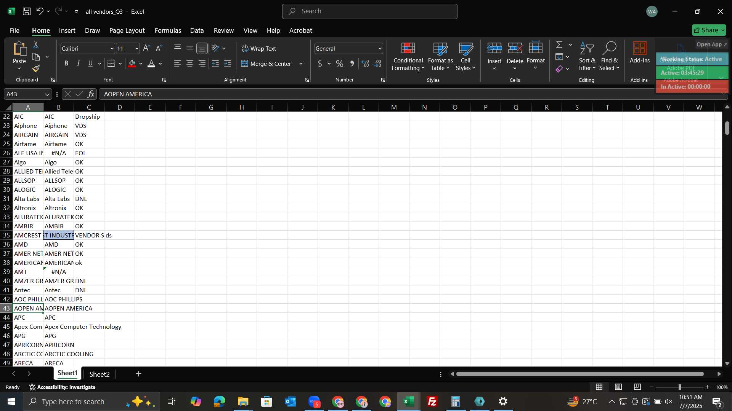Apply Comma Style number format
The height and width of the screenshot is (411, 732).
(x=352, y=64)
